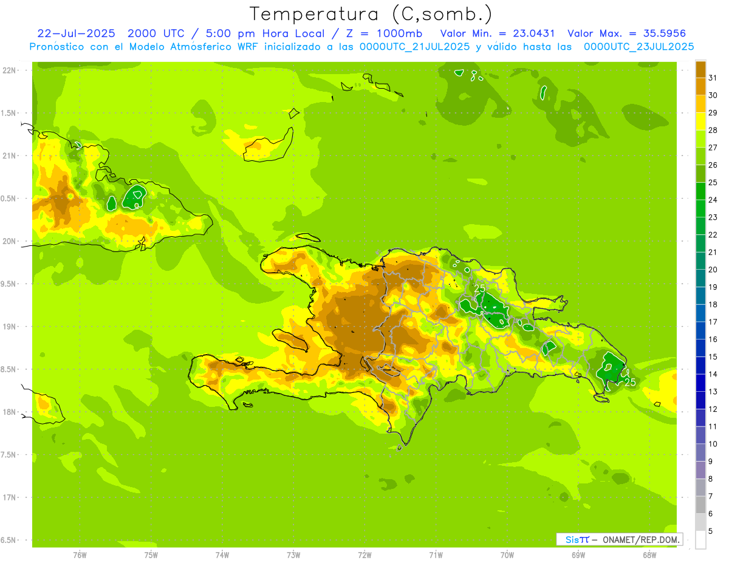Click the '22N' latitude label
Screen dimensions: 729x563
point(10,70)
